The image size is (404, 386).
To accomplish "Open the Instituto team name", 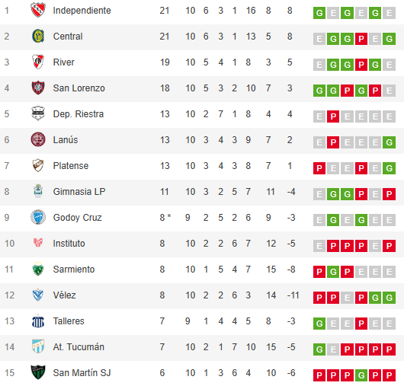I will click(x=69, y=244).
